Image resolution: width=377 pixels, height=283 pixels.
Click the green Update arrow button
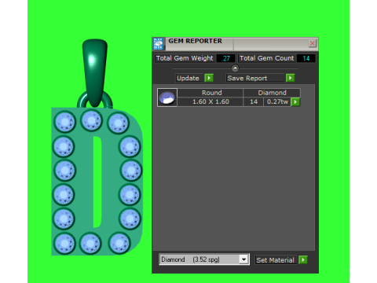pyautogui.click(x=209, y=78)
